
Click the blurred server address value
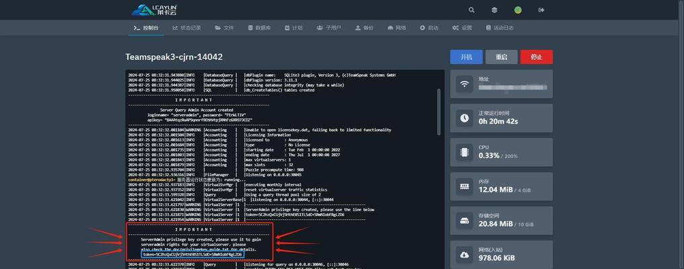[512, 87]
